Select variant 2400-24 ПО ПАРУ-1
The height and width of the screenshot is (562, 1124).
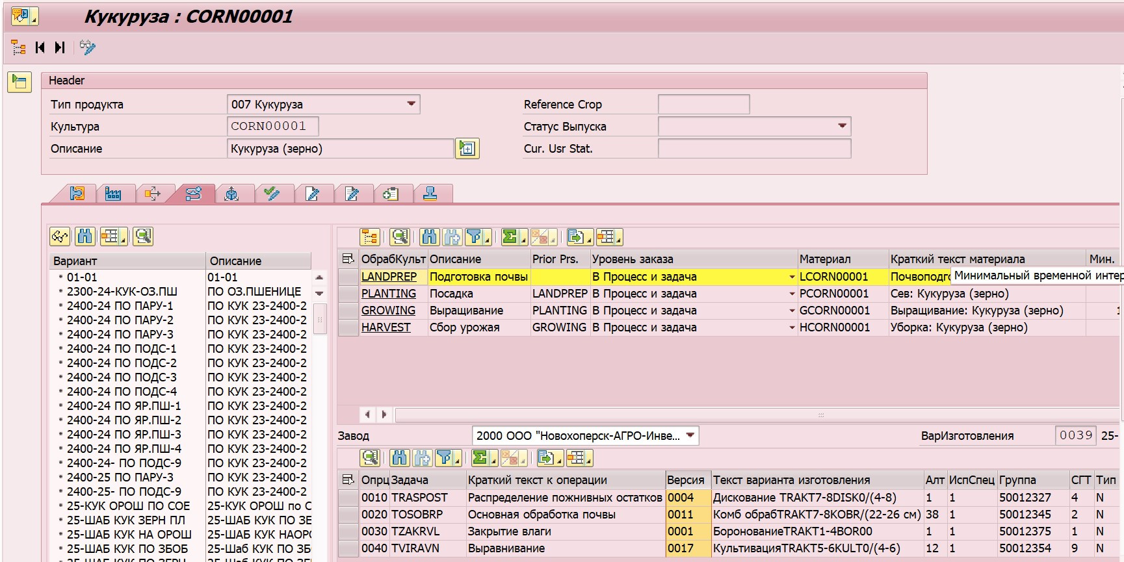[120, 305]
